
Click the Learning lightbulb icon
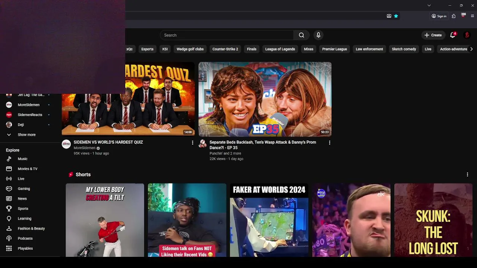point(9,218)
